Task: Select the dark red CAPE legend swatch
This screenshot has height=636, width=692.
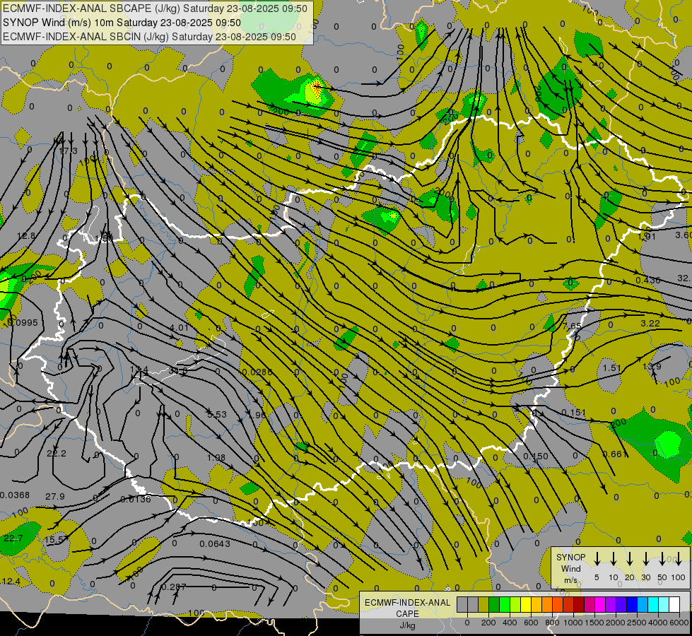Action: click(579, 604)
